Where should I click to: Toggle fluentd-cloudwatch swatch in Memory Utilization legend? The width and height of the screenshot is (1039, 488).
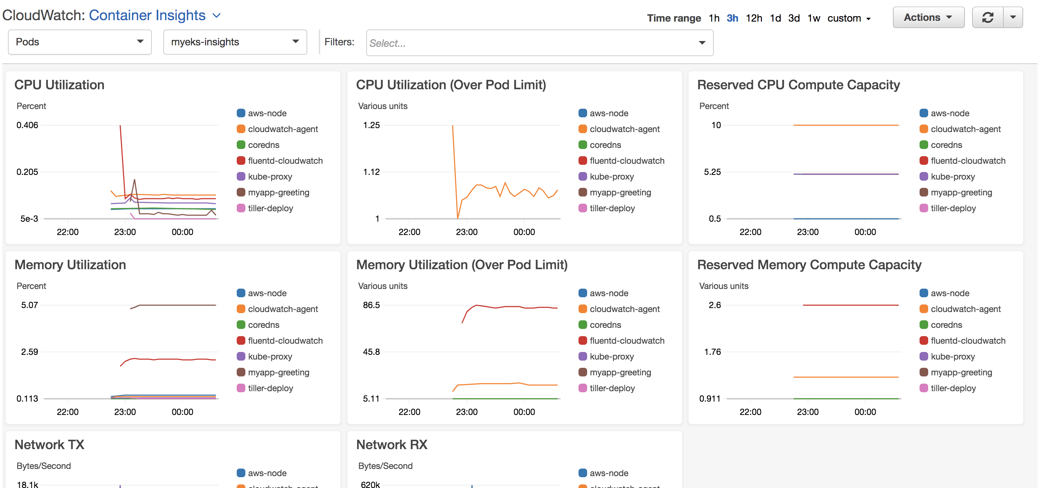(241, 340)
